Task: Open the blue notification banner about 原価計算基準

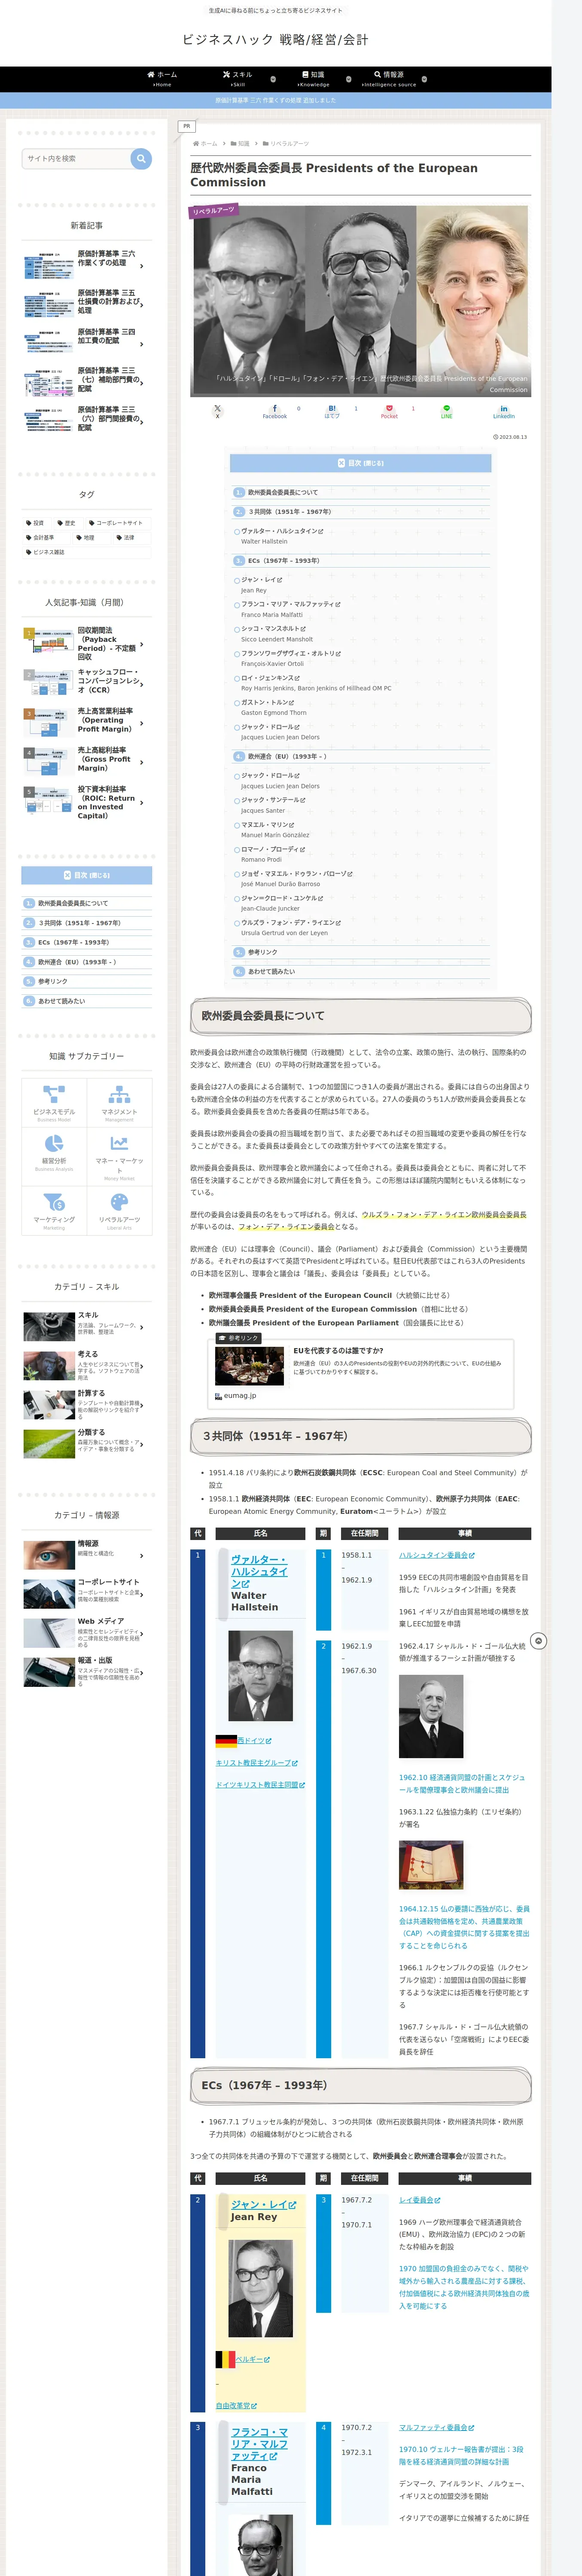Action: [276, 100]
